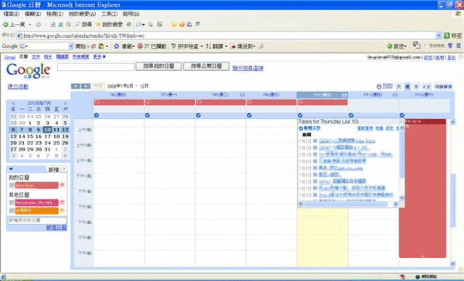The width and height of the screenshot is (464, 281).
Task: Open the IE Favorites star icon
Action: [98, 25]
